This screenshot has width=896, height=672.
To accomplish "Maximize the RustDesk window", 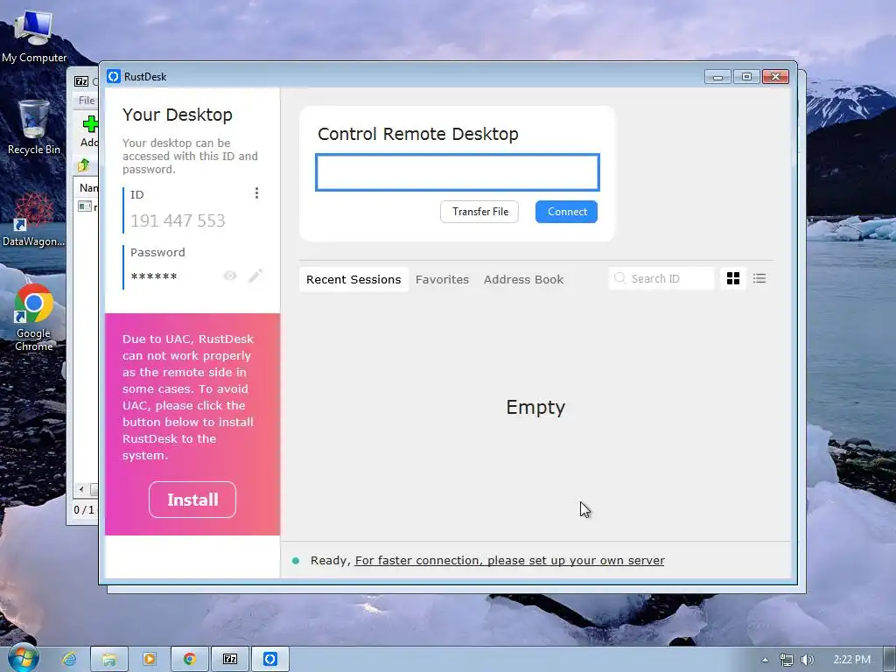I will [x=746, y=77].
